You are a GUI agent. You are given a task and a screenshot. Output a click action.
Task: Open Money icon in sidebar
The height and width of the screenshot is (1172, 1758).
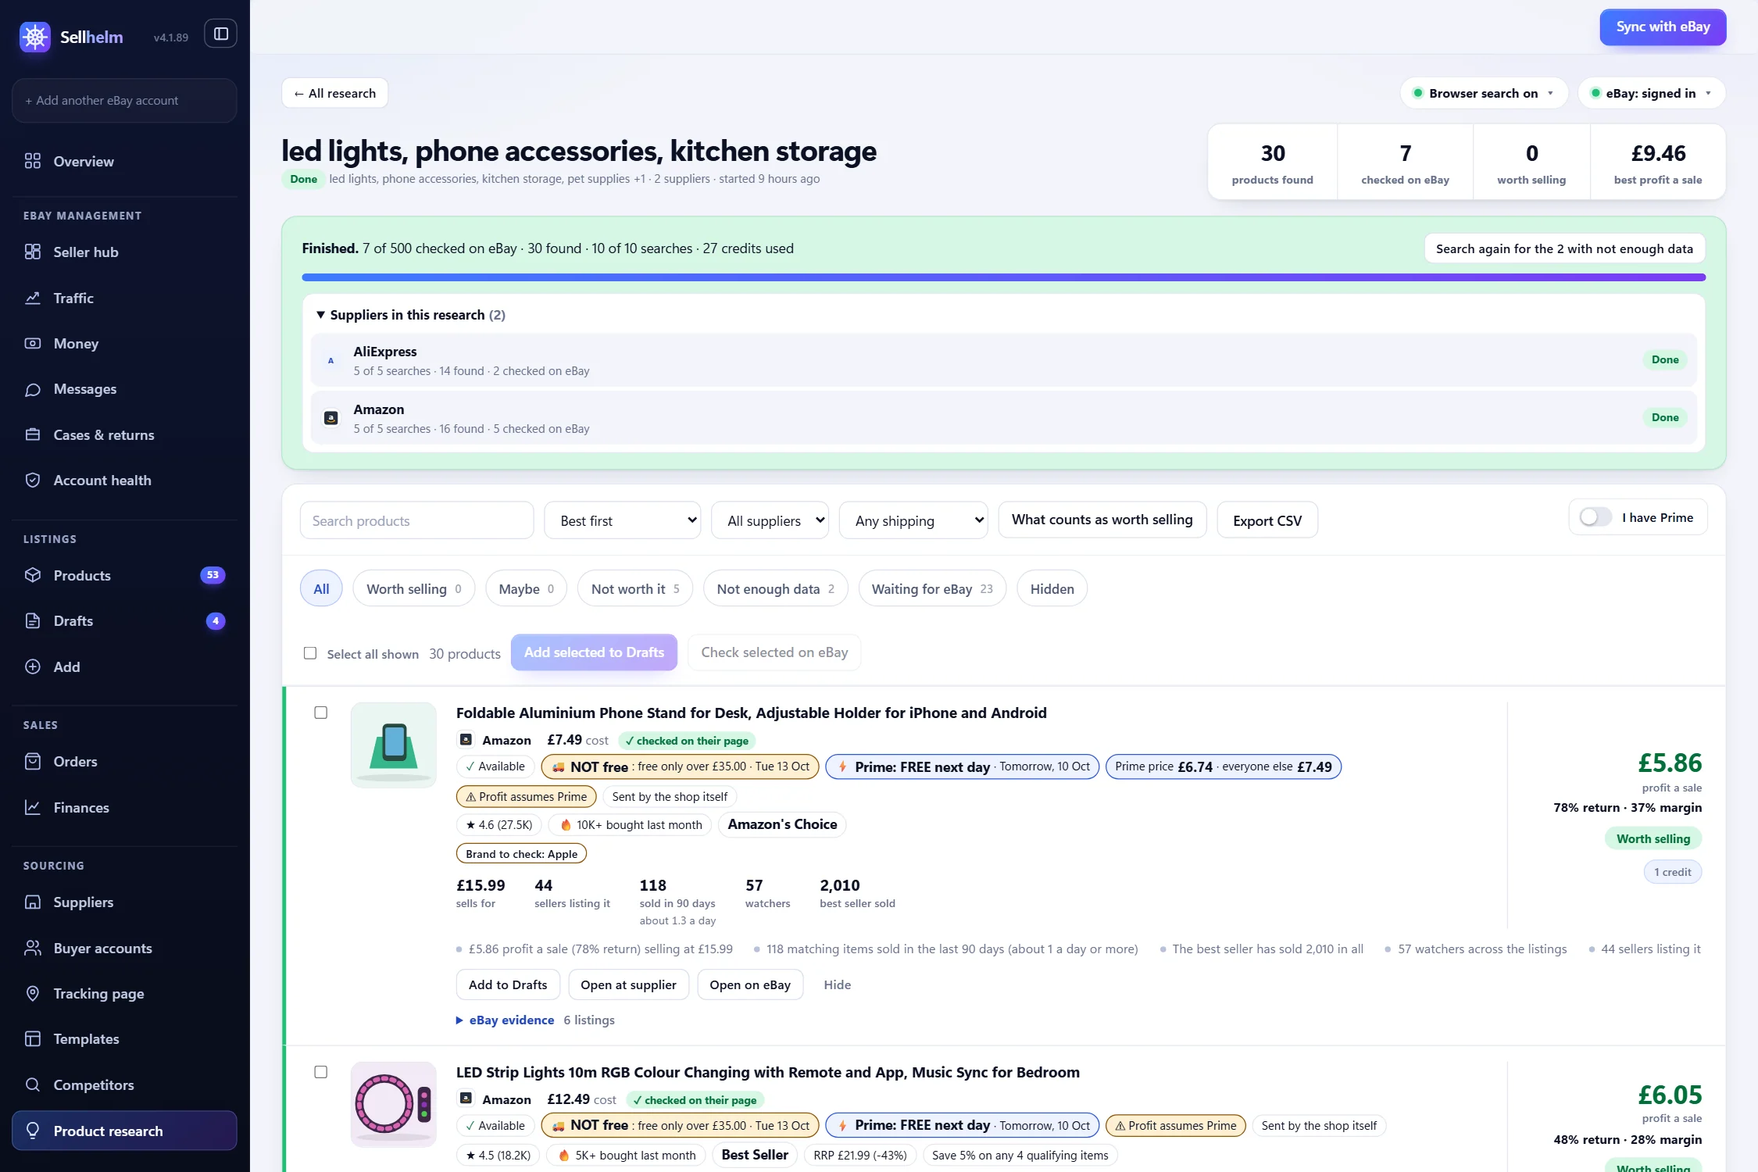pyautogui.click(x=33, y=343)
